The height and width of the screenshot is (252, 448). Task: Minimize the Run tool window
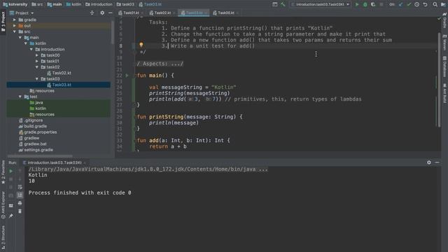[437, 162]
